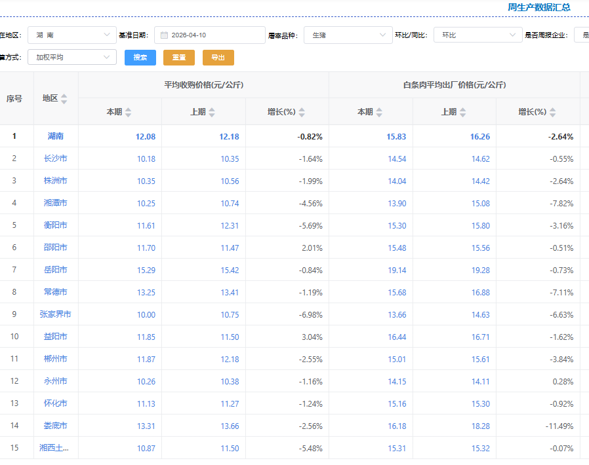This screenshot has width=589, height=465.
Task: Click the calendar icon in 基准日期 field
Action: (x=164, y=35)
